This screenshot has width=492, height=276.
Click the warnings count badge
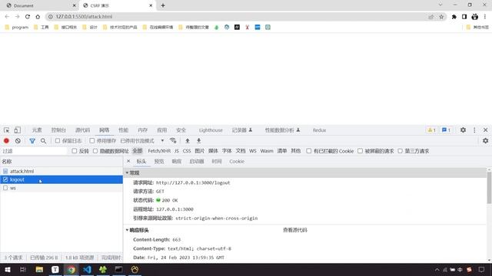(x=432, y=130)
